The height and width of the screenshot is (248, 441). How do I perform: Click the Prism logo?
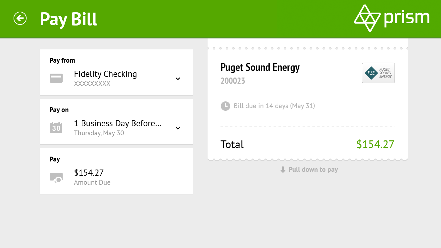[392, 18]
